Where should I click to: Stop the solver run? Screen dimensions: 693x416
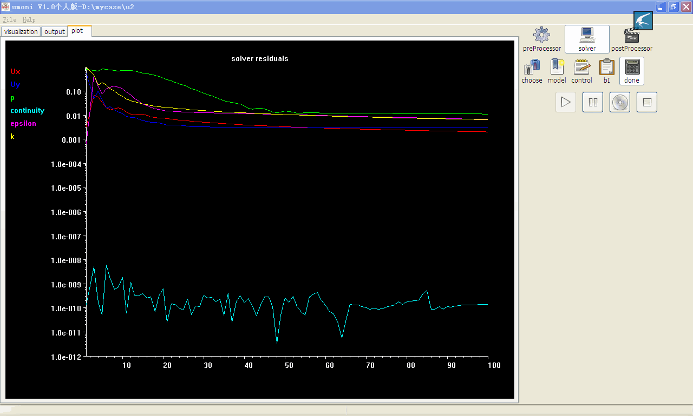point(647,102)
